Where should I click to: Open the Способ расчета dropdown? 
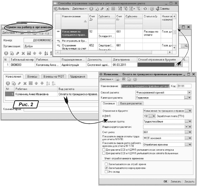tap(190, 92)
